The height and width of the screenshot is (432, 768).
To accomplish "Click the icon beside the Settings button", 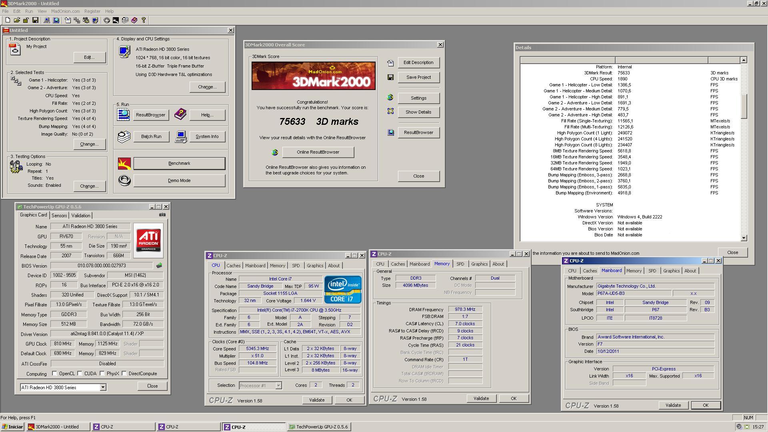I will 390,97.
